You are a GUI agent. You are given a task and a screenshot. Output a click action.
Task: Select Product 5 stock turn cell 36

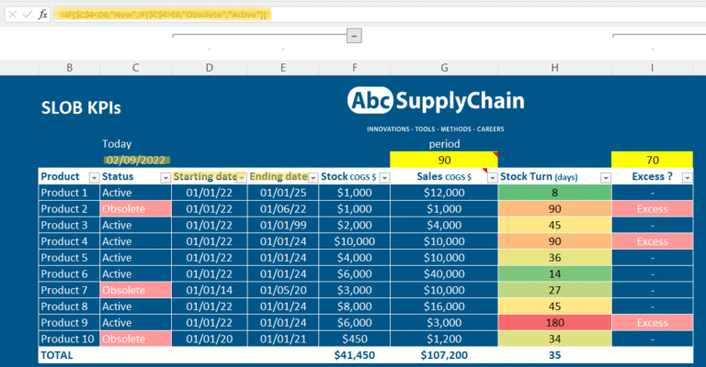[554, 258]
